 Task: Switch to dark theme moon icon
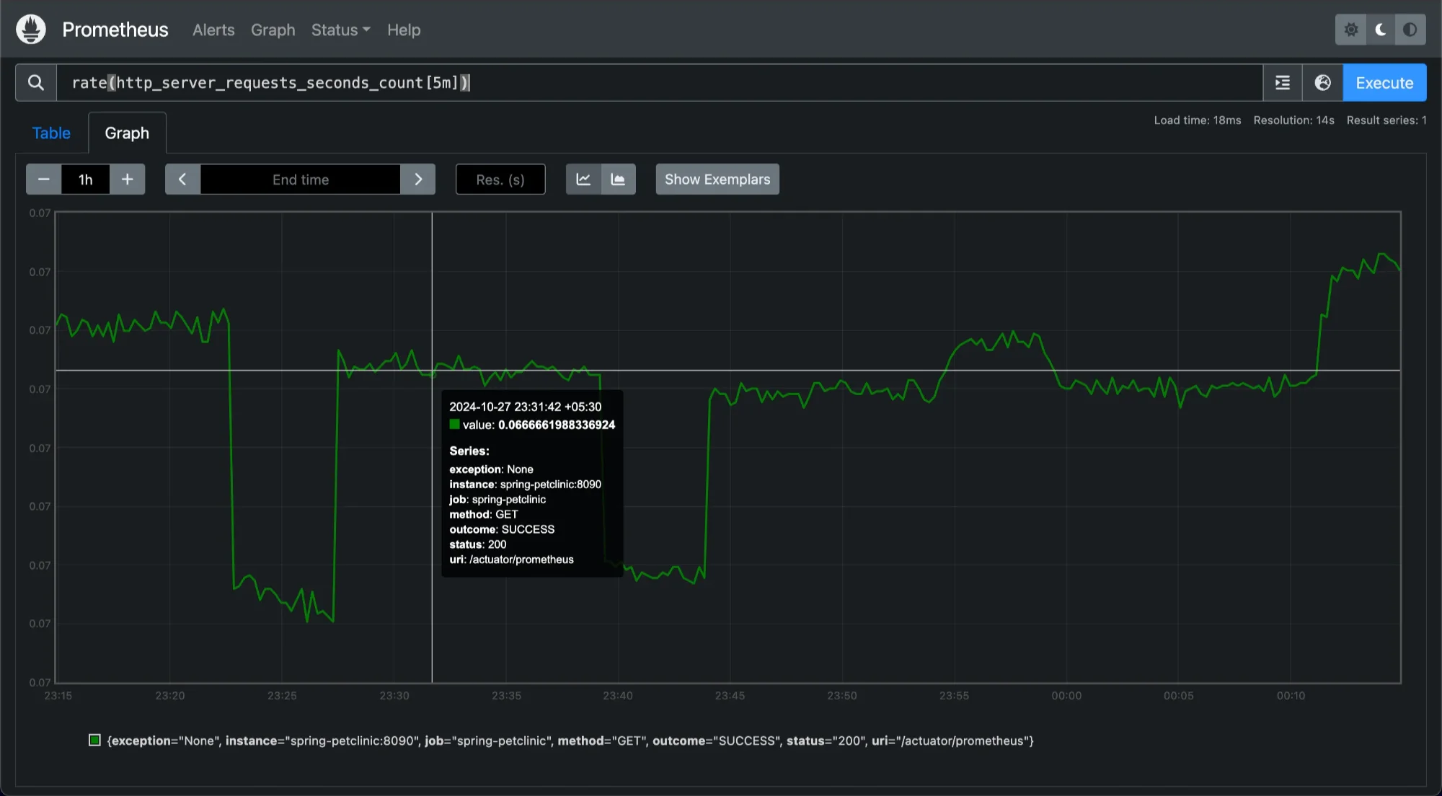(x=1381, y=30)
